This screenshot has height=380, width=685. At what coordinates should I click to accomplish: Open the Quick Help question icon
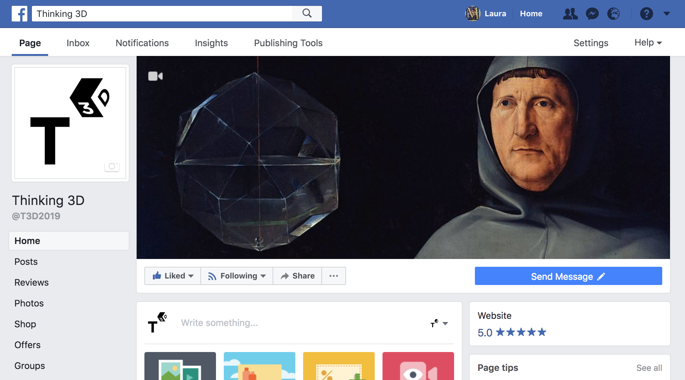click(x=646, y=14)
